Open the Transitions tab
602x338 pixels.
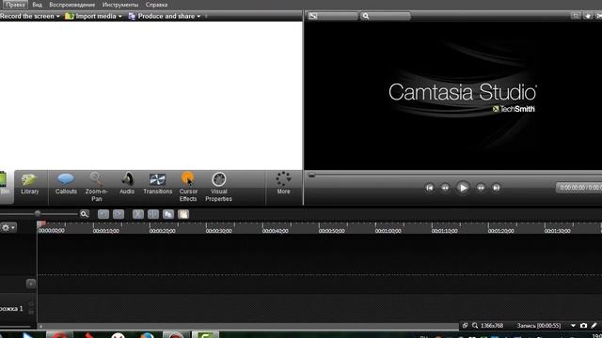(157, 184)
